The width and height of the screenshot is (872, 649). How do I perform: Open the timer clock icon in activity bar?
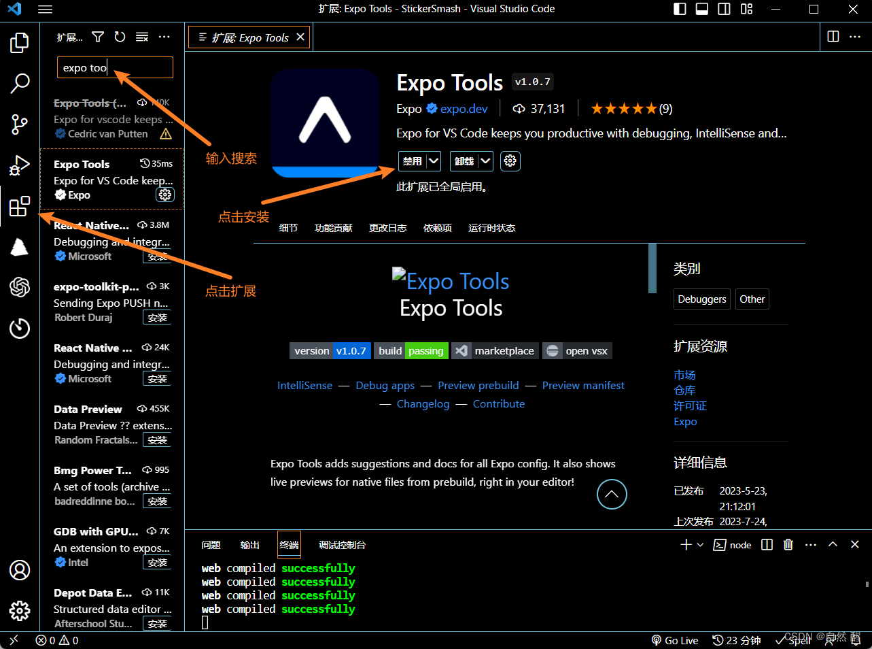[x=20, y=328]
